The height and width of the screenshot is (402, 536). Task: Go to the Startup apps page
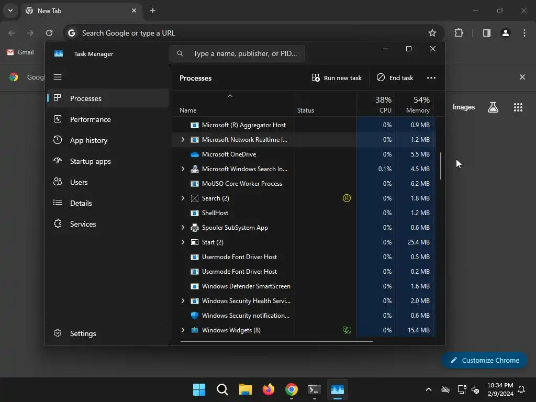108,161
